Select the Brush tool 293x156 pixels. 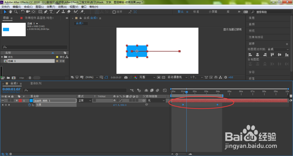click(x=58, y=12)
